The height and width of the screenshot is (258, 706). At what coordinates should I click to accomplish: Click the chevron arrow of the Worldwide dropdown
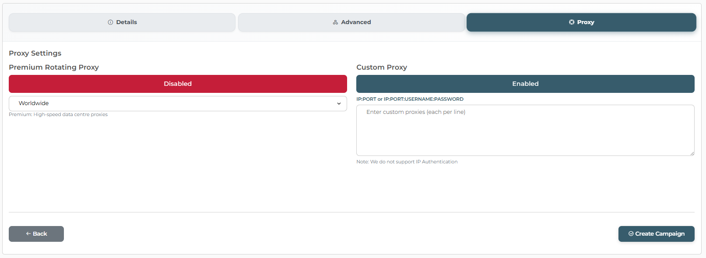tap(339, 104)
